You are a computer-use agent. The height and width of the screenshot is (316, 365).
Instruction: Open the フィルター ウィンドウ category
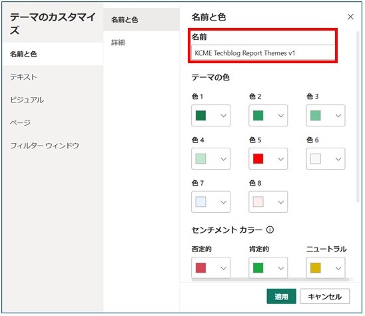coord(53,146)
